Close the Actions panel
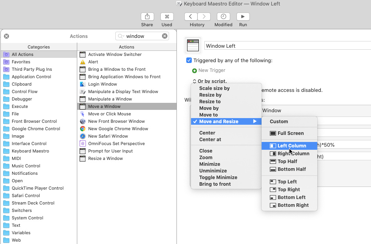Viewport: 371px width, 244px height. click(7, 36)
